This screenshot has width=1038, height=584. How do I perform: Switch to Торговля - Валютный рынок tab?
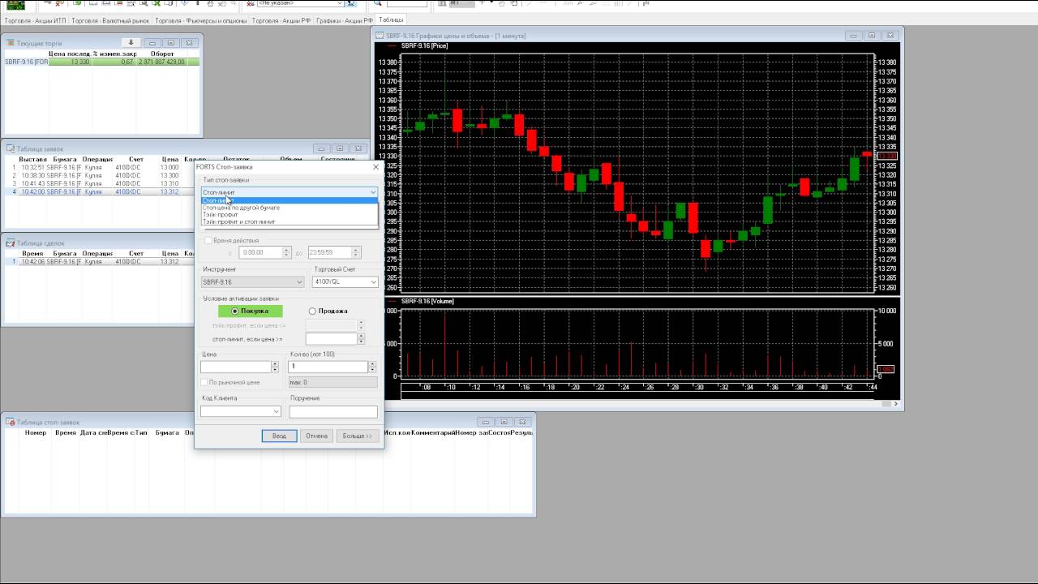110,19
